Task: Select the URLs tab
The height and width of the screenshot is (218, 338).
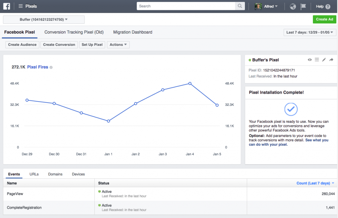Action: coord(34,174)
